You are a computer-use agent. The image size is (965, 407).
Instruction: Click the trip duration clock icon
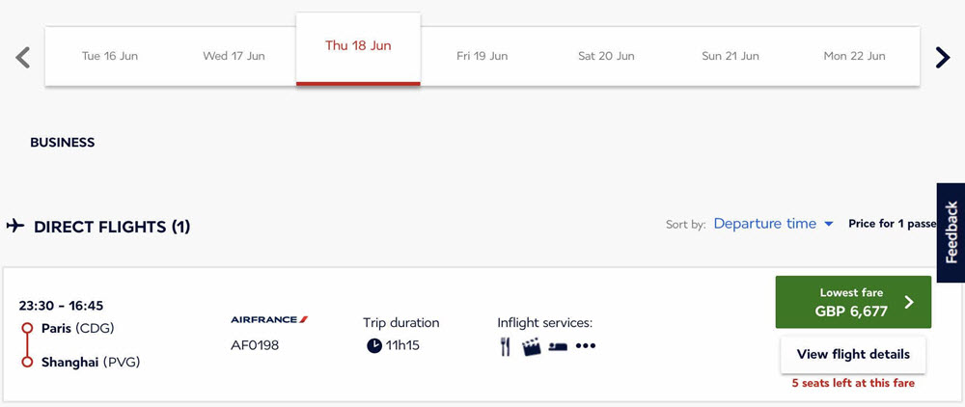[374, 346]
